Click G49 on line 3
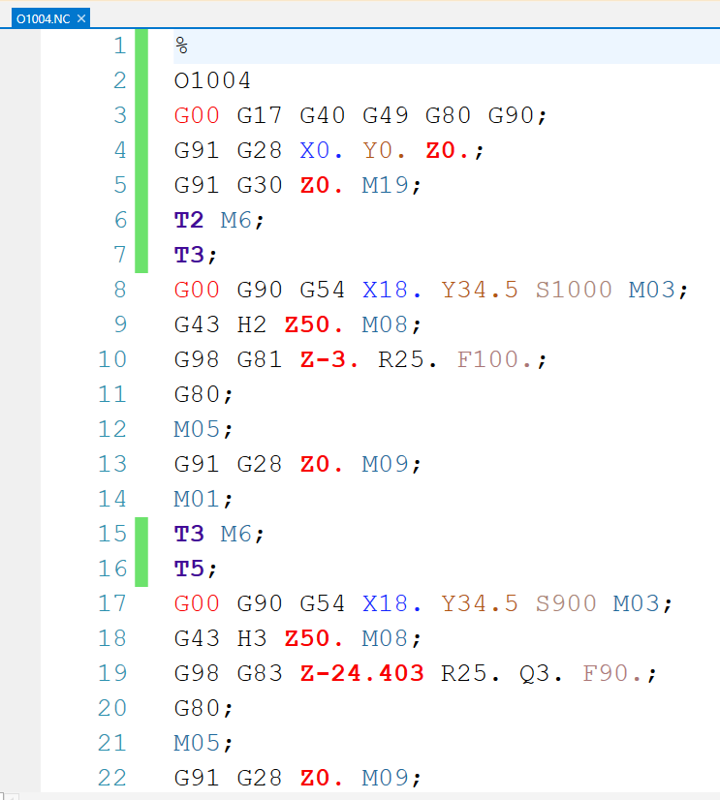The image size is (720, 800). (x=386, y=115)
